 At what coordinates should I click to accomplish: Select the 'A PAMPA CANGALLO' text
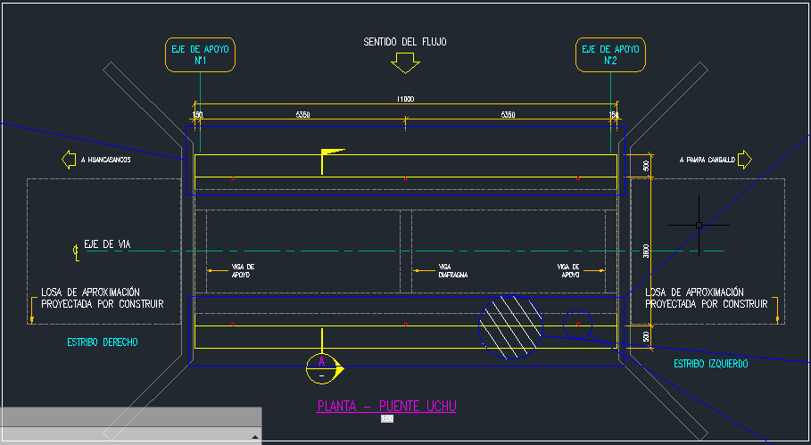pos(707,161)
